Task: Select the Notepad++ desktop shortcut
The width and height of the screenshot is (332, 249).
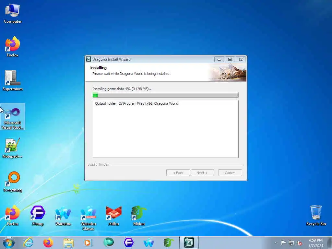Action: point(13,148)
